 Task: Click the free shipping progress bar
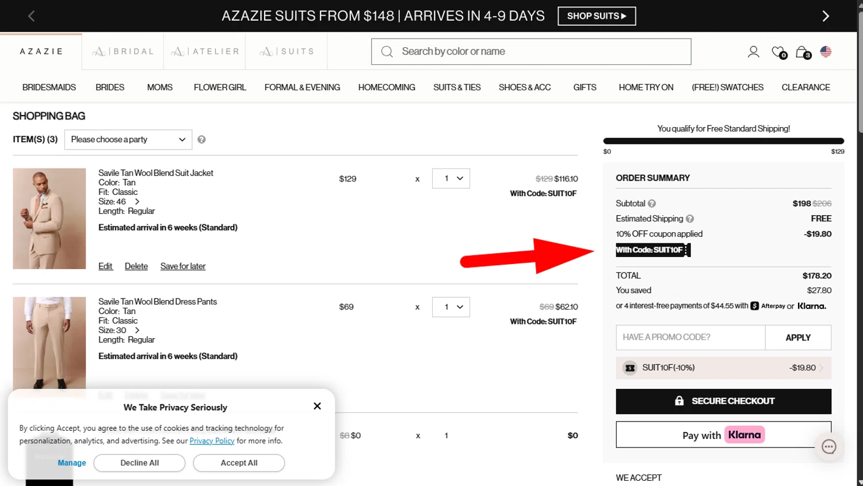723,141
